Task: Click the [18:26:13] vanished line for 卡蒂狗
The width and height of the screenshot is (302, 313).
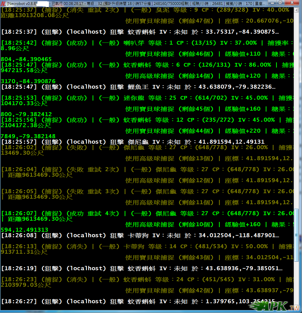Action: click(147, 246)
